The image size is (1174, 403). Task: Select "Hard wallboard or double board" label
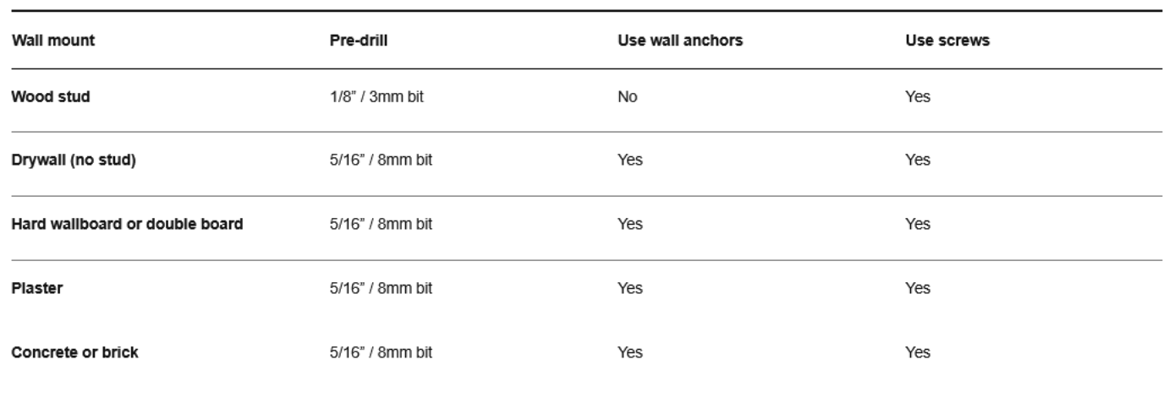point(127,224)
